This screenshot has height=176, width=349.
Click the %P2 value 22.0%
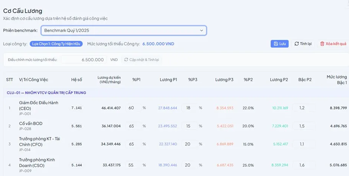[x=248, y=108]
